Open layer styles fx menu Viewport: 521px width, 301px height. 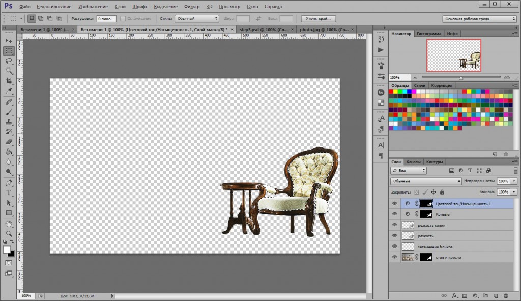click(x=454, y=295)
